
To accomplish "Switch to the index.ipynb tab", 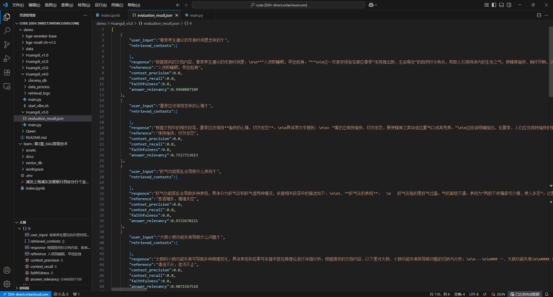I will [x=110, y=15].
